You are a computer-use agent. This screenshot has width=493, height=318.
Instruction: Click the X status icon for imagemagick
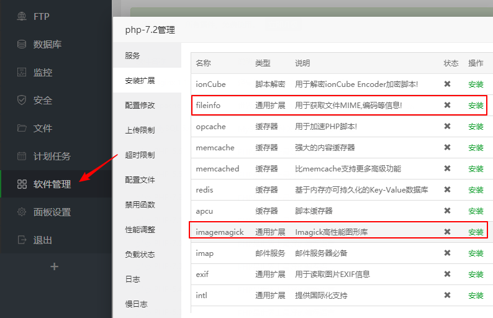(447, 232)
